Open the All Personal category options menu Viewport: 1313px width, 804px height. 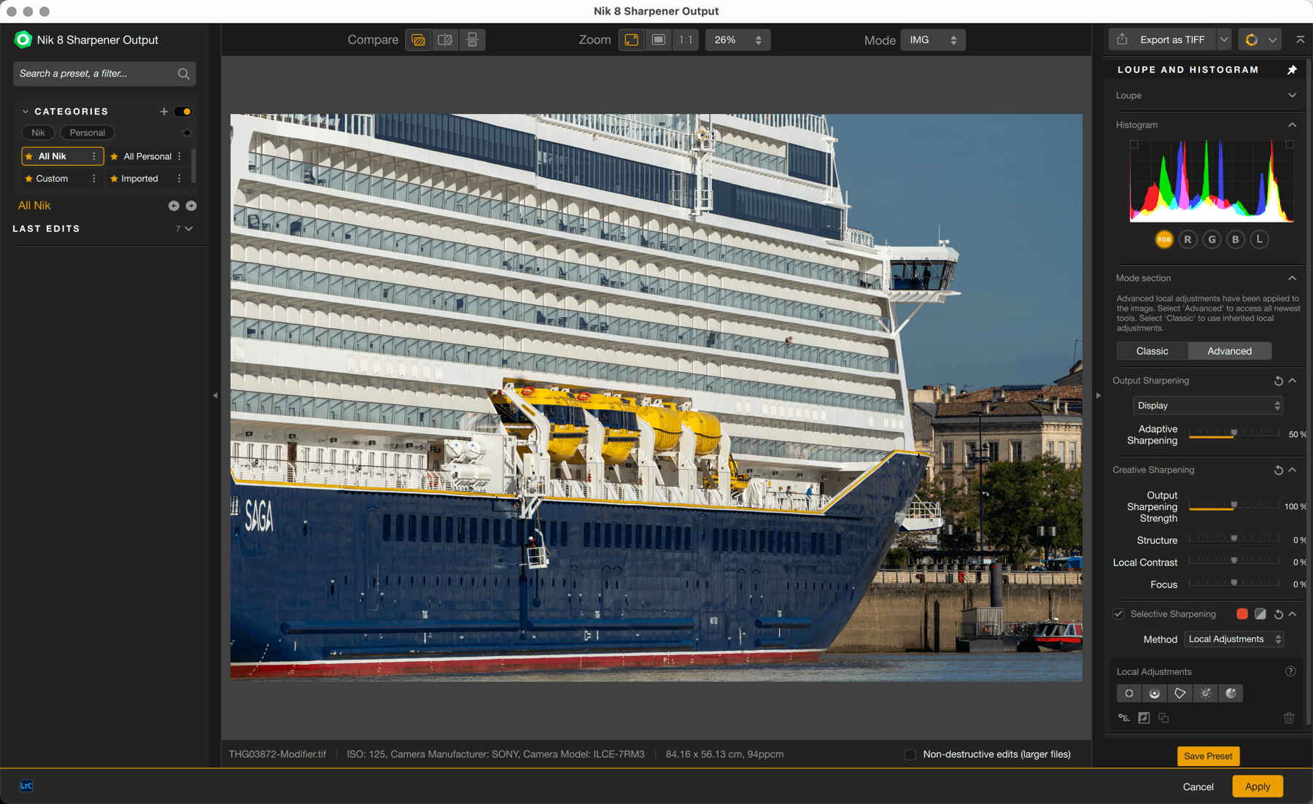pos(179,156)
